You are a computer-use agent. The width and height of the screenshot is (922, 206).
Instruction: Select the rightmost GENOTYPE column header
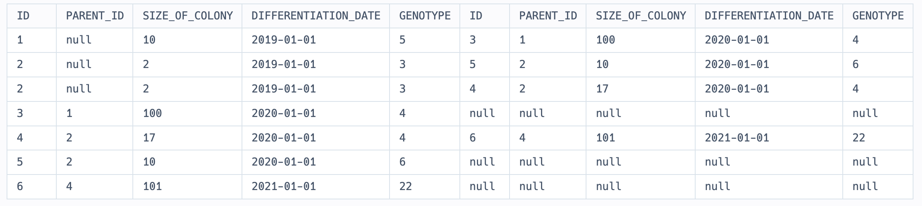point(878,16)
